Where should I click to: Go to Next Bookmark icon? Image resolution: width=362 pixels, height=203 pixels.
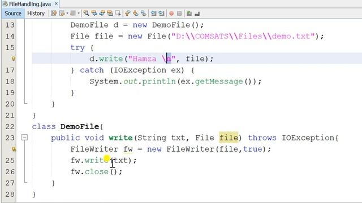[136, 14]
